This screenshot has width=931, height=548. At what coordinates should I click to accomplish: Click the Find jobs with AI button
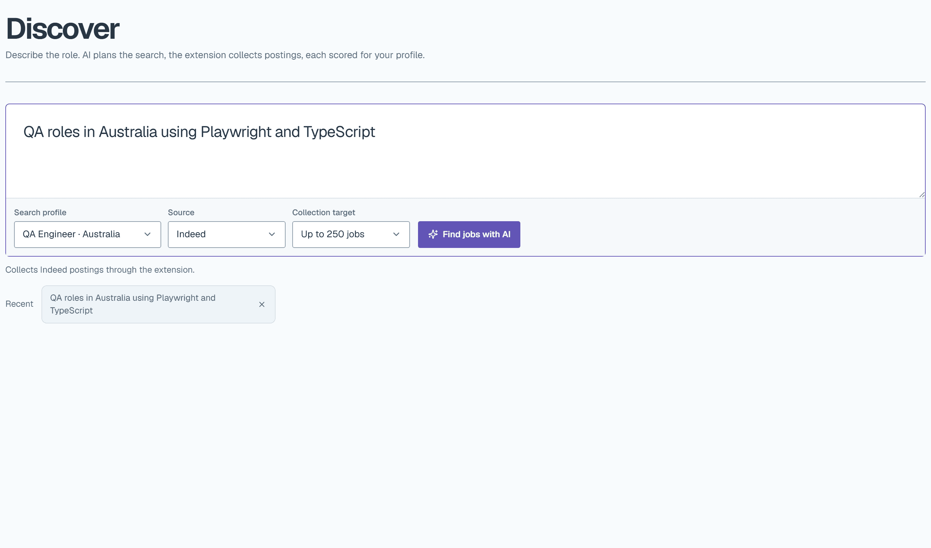click(469, 235)
